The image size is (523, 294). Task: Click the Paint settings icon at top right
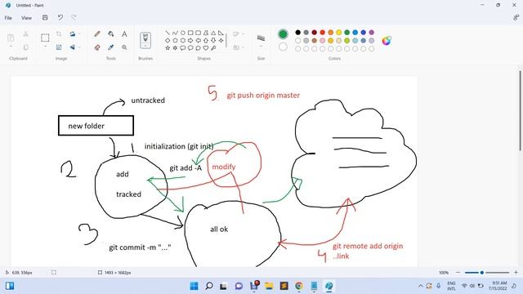(516, 18)
